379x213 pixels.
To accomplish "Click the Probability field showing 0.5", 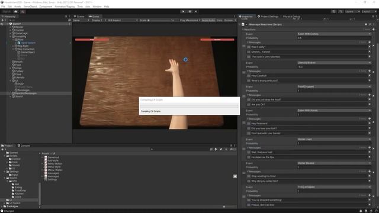I will (334, 38).
